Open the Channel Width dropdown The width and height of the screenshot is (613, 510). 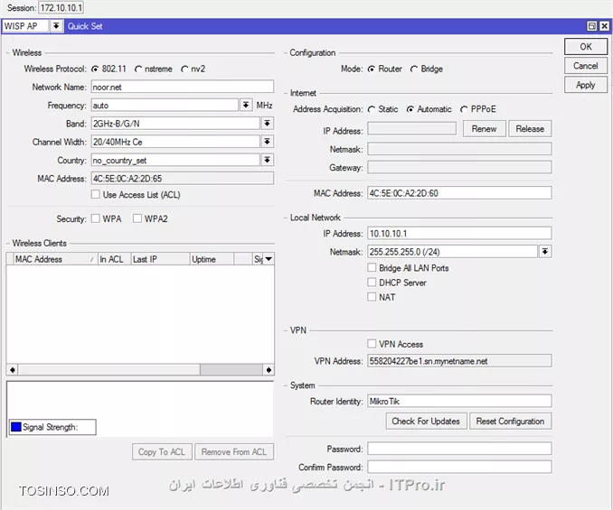click(x=267, y=142)
